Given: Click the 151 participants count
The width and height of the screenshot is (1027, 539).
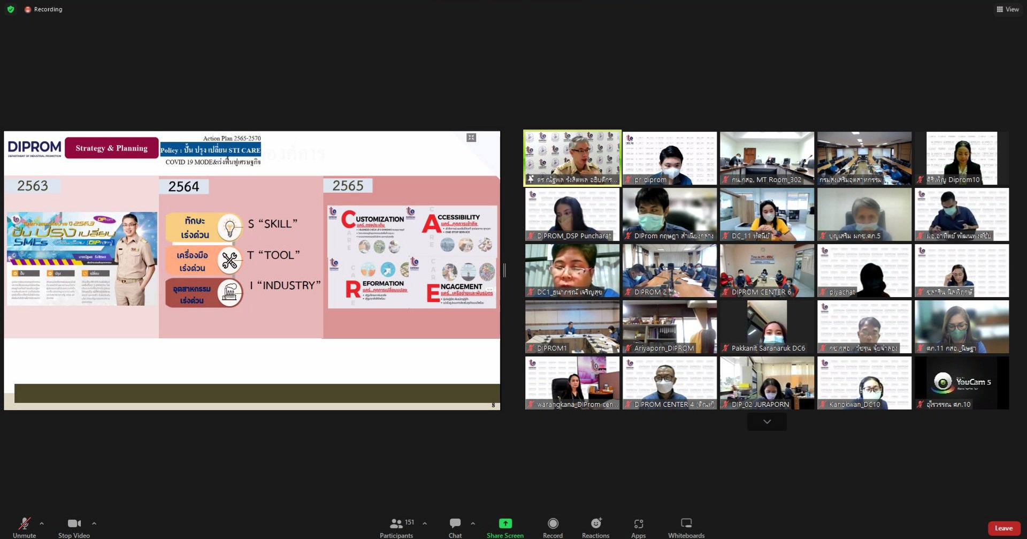Looking at the screenshot, I should click(x=409, y=522).
